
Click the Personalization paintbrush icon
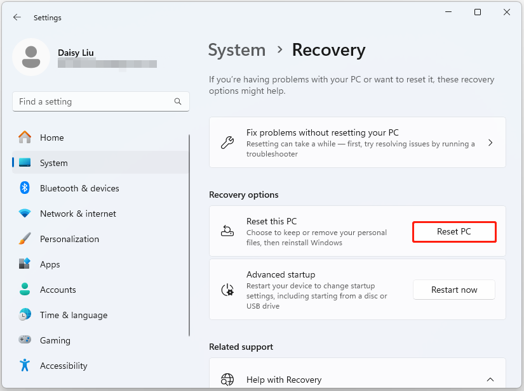tap(25, 238)
